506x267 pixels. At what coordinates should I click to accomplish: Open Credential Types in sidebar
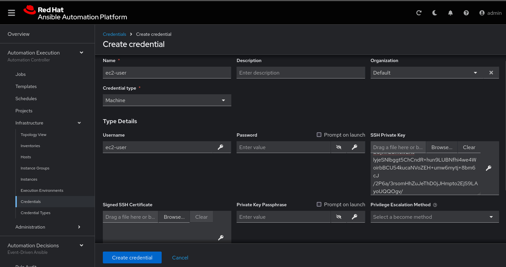tap(35, 213)
